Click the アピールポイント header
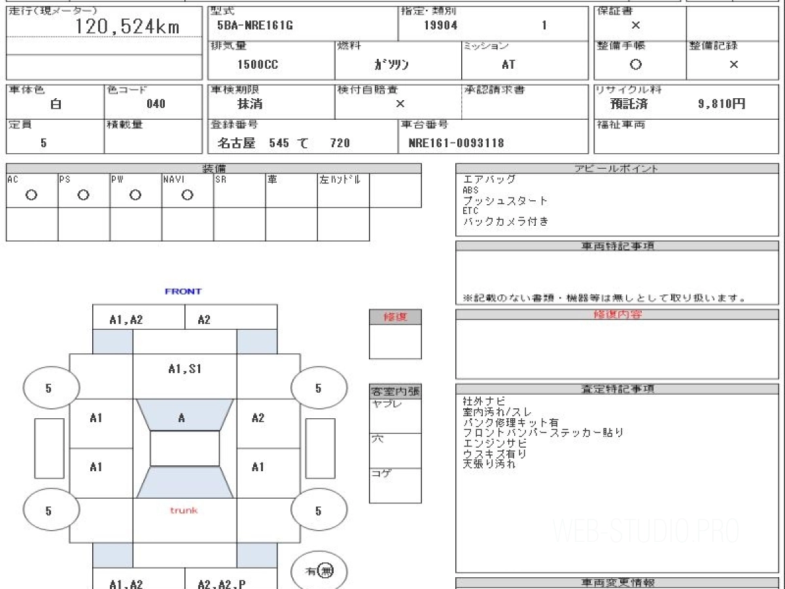This screenshot has width=785, height=589. click(616, 168)
